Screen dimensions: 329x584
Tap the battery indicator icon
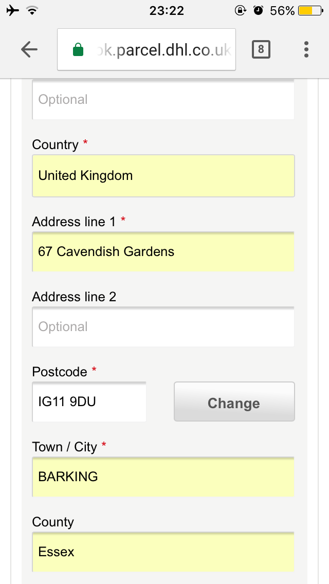[310, 10]
